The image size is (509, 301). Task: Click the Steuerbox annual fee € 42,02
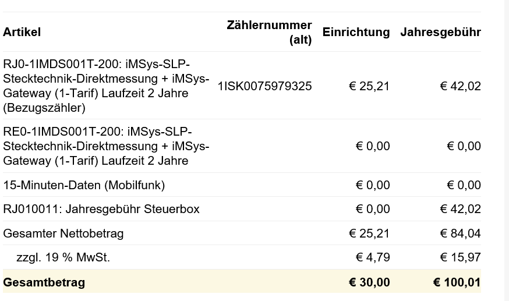tap(461, 209)
